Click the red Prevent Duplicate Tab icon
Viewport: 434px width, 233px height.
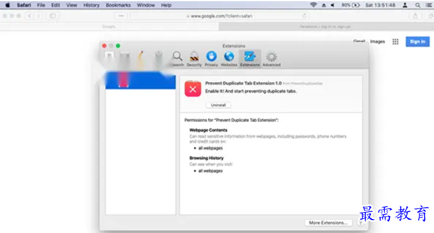[193, 89]
